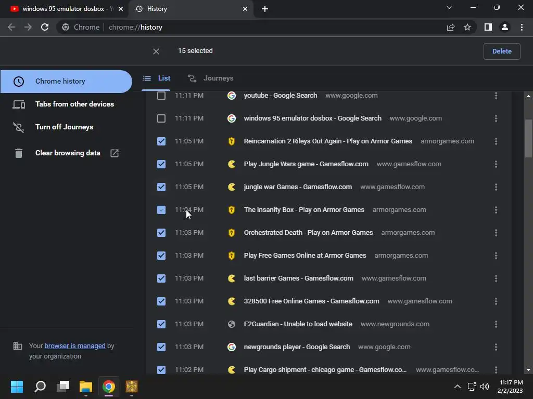Click the browser forward arrow
Screen dimensions: 533x399
tap(28, 27)
